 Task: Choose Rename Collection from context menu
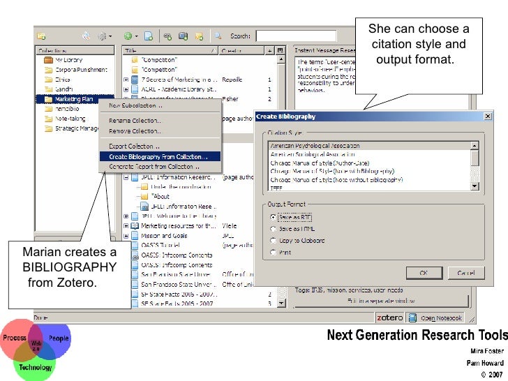click(160, 121)
